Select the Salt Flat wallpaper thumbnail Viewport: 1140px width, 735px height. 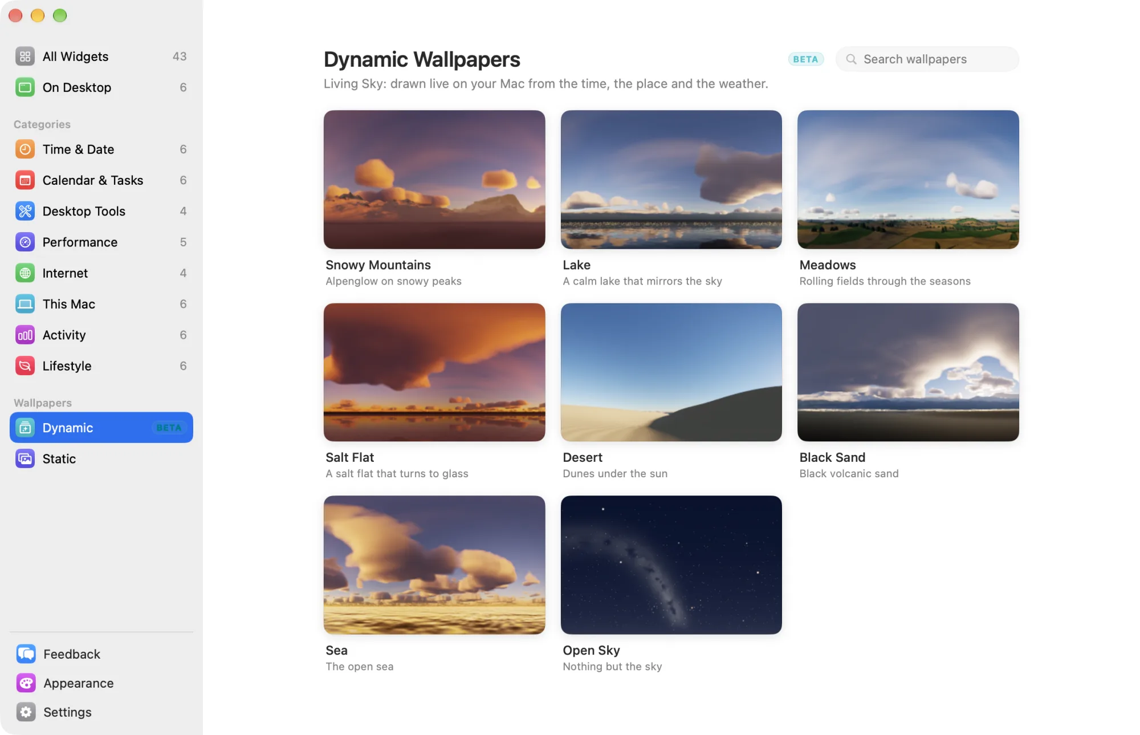434,372
